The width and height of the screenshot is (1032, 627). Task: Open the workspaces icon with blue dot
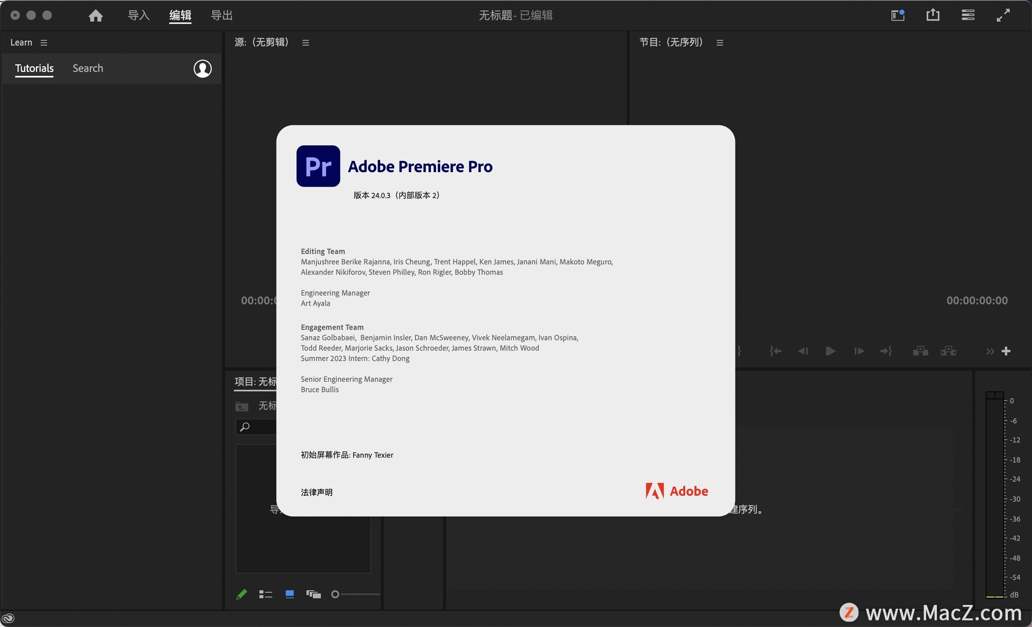[898, 15]
